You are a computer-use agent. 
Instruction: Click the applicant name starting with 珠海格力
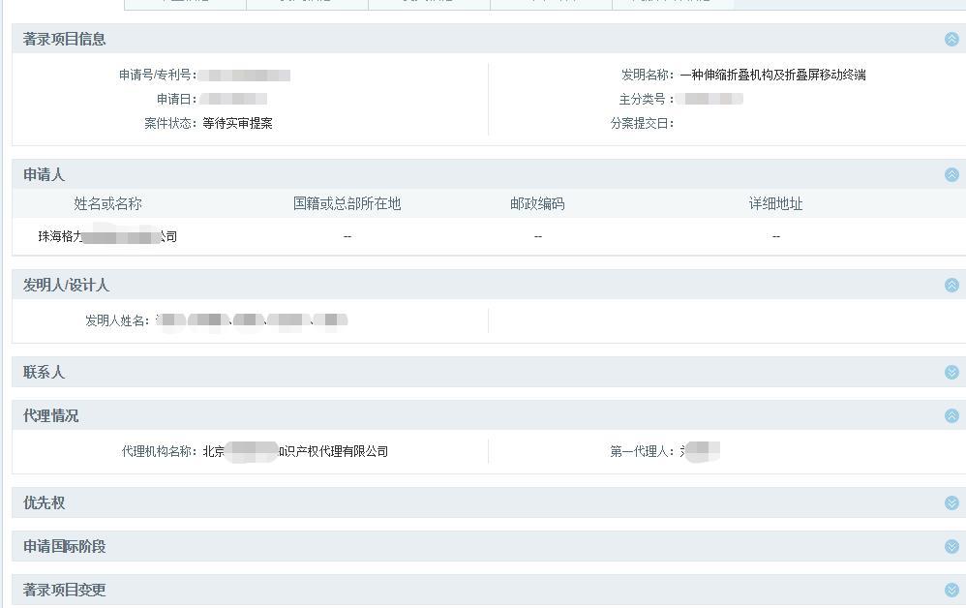coord(107,236)
